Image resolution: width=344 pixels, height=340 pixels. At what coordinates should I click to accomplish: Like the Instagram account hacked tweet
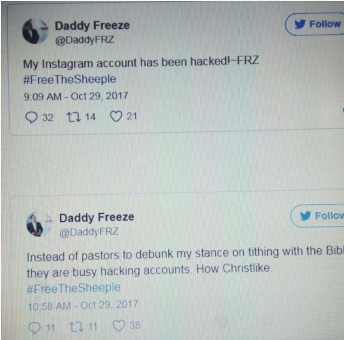(x=116, y=116)
